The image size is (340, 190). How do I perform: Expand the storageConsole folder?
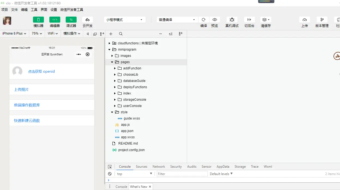[x=115, y=100]
